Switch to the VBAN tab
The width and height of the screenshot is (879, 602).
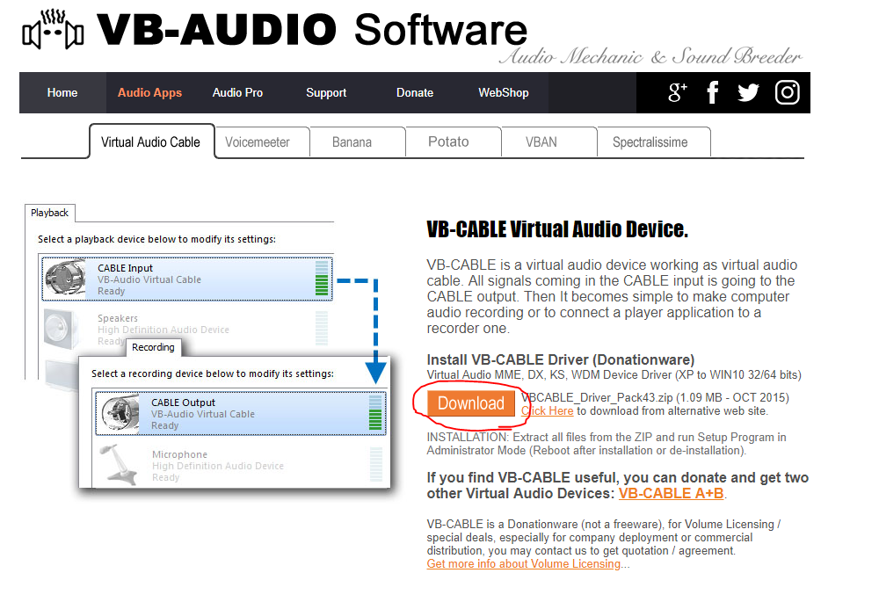tap(541, 142)
